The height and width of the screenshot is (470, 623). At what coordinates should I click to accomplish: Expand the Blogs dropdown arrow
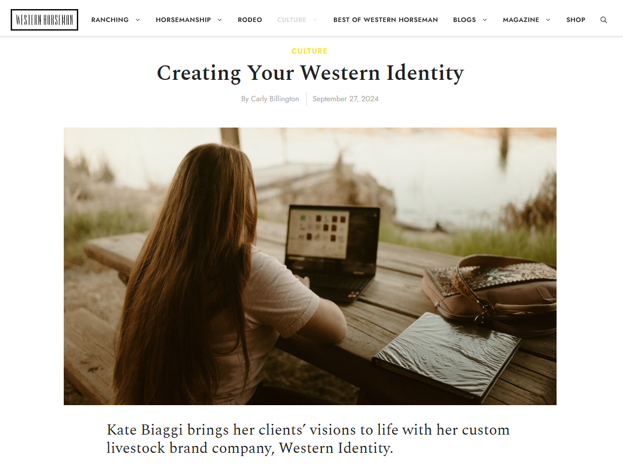pyautogui.click(x=485, y=20)
